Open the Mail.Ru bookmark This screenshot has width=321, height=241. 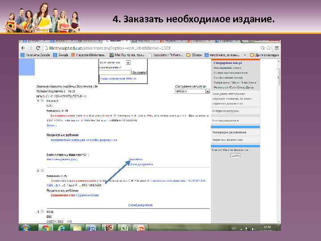(x=127, y=55)
